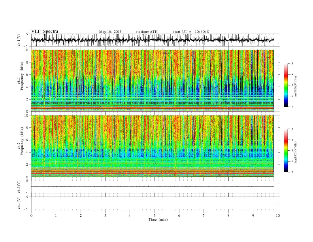Click the ch.3 voltage trace panel
Screen dimensions: 313x242
(155, 187)
